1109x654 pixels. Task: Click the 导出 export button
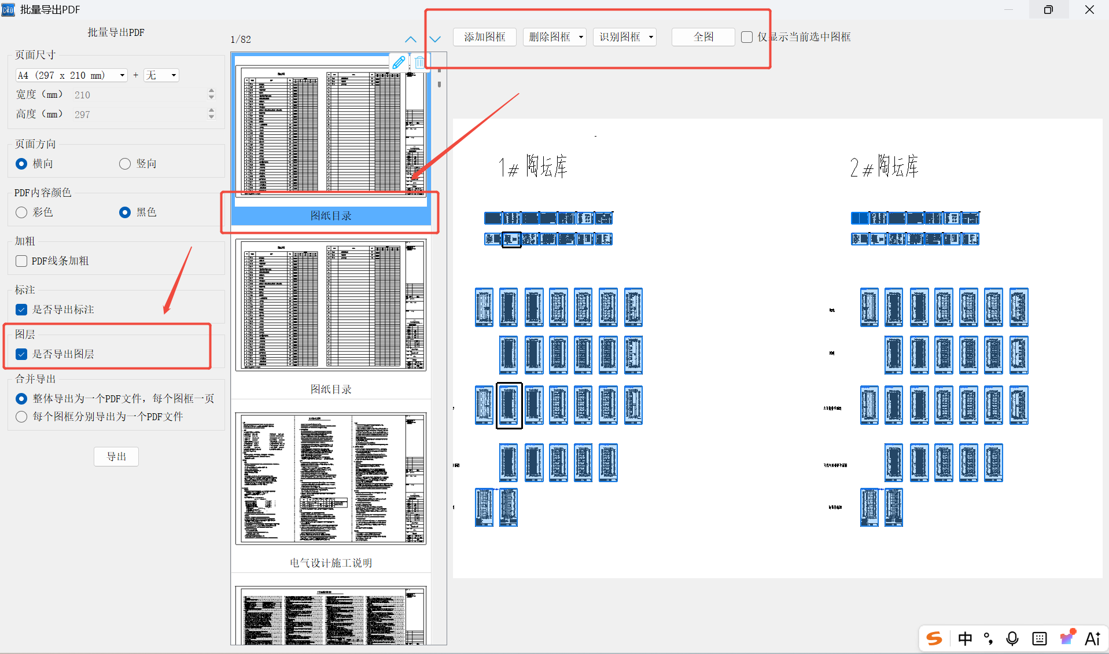[x=116, y=457]
